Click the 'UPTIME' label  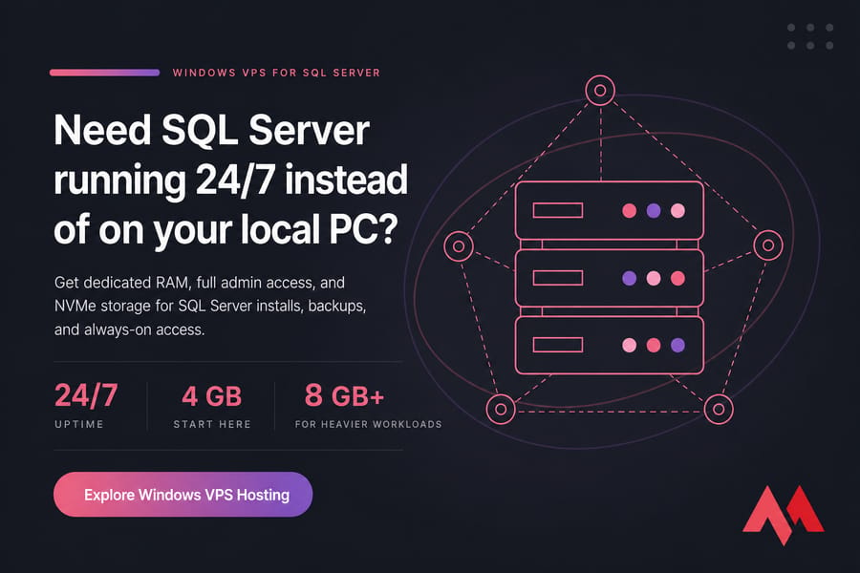(x=79, y=424)
